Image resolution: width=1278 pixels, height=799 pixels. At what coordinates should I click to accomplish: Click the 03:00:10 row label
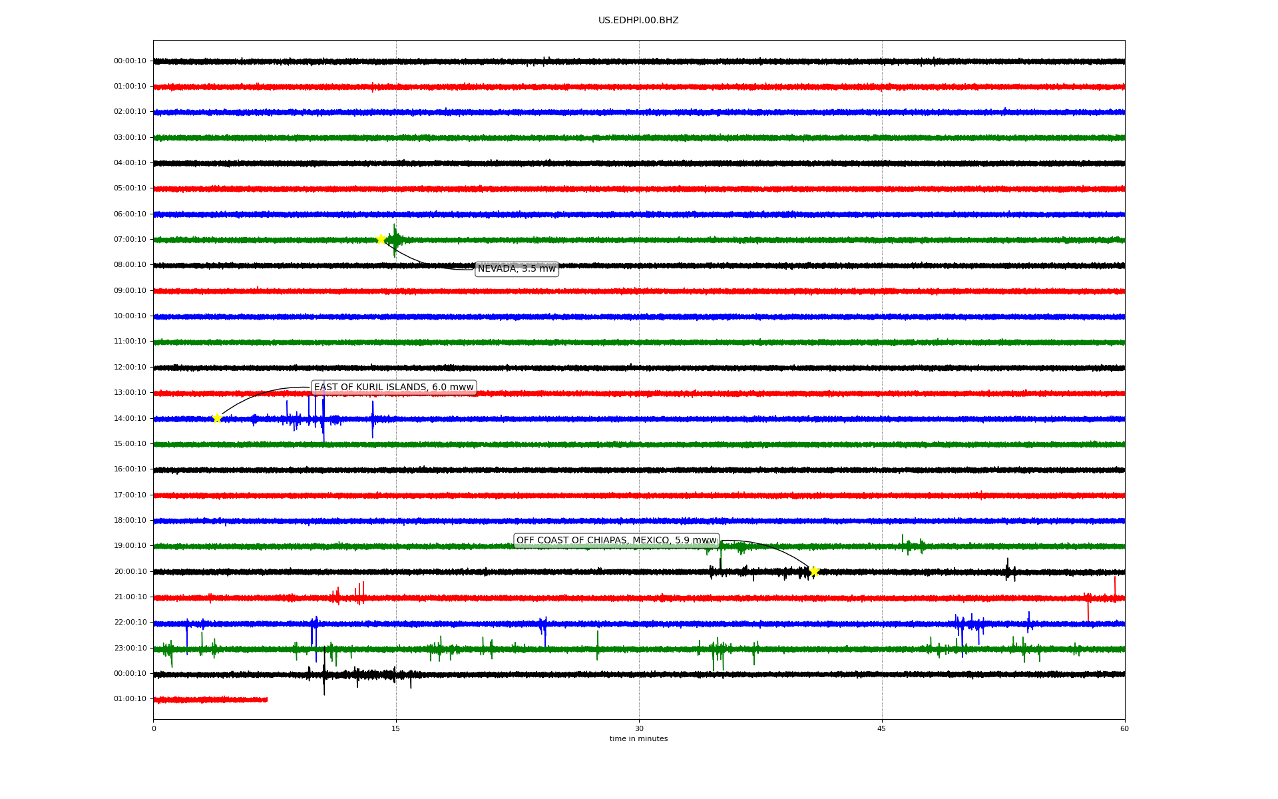click(130, 138)
